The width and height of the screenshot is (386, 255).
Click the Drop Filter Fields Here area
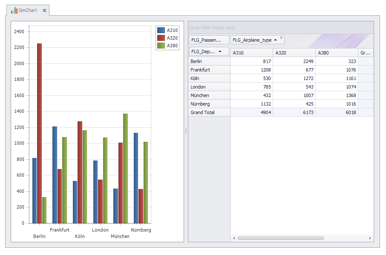click(281, 27)
